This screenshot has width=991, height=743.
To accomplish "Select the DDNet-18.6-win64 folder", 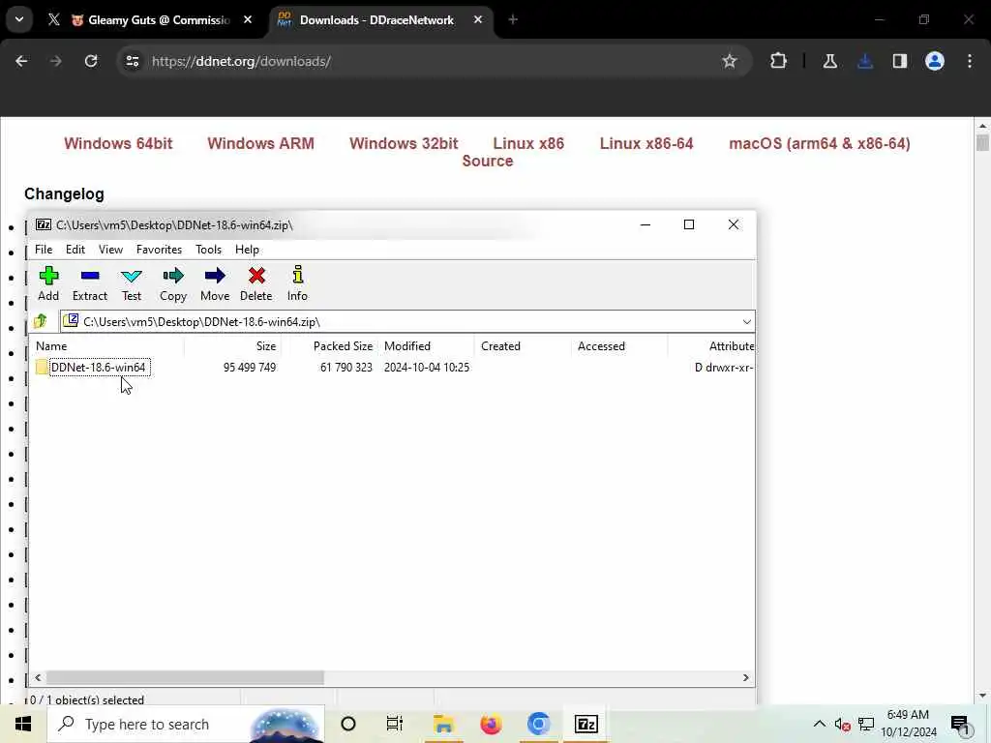I will (x=98, y=367).
